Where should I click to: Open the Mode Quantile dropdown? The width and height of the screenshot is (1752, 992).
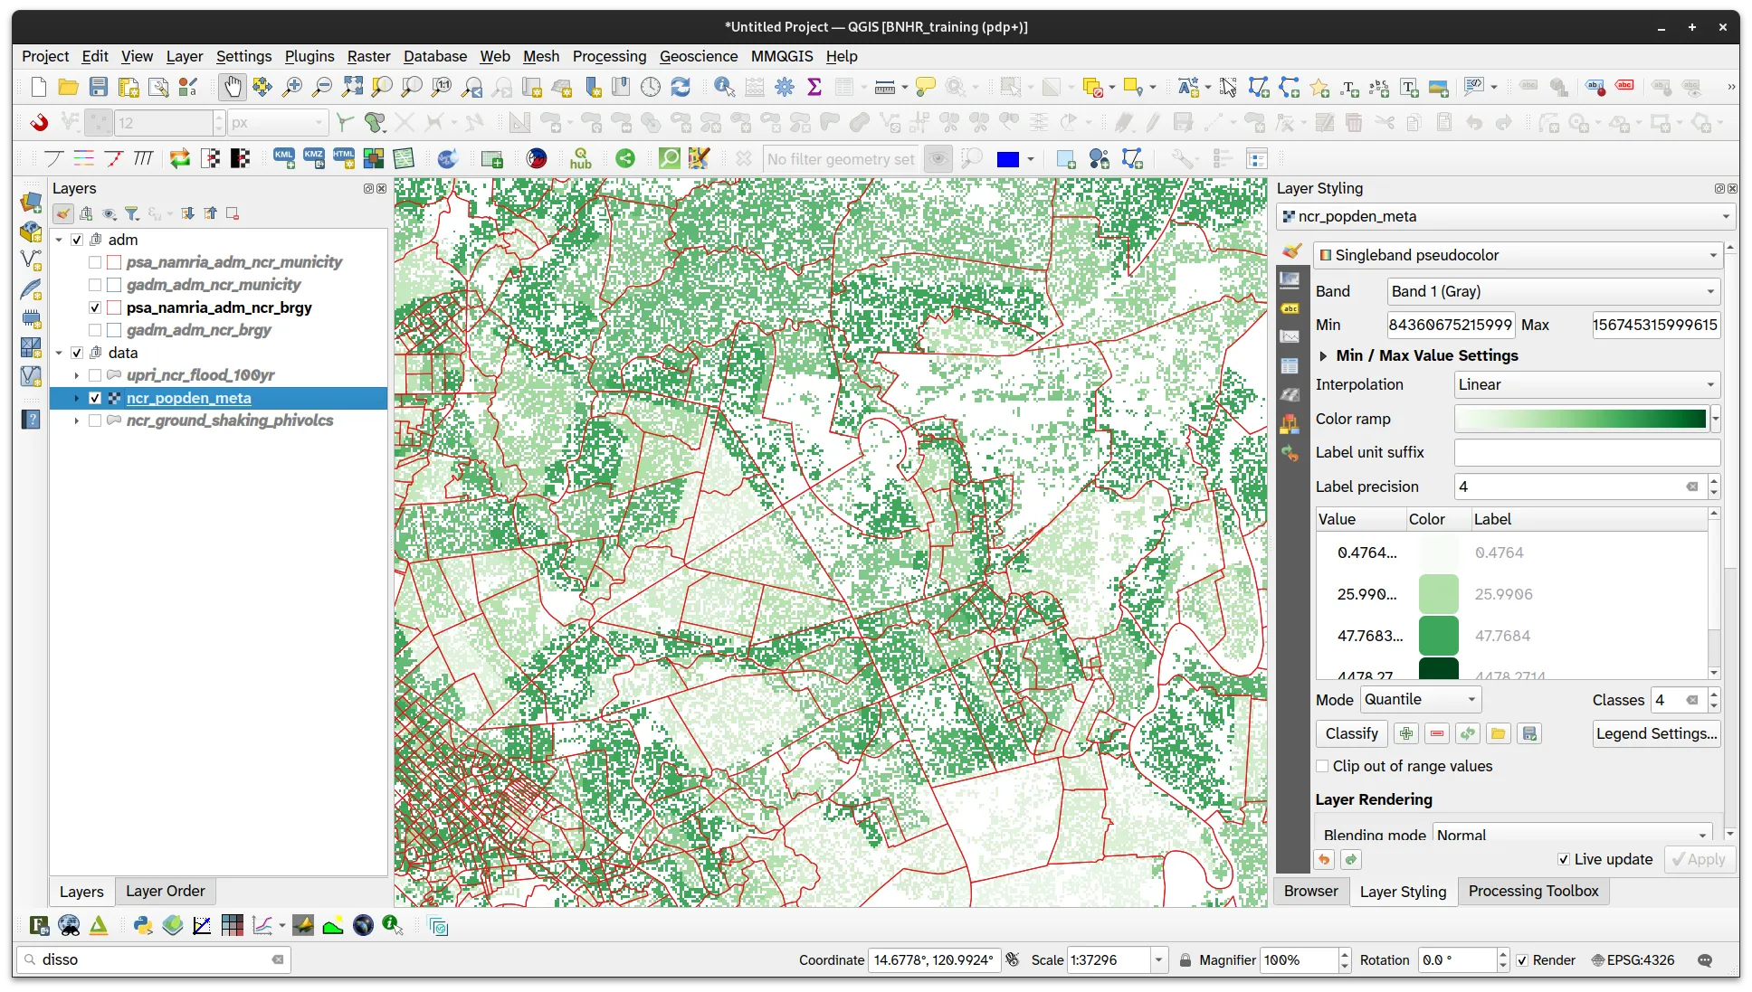pyautogui.click(x=1420, y=699)
